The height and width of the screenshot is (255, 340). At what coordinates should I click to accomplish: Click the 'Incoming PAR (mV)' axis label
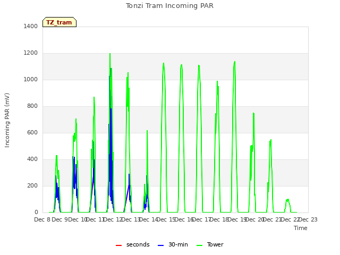click(7, 120)
